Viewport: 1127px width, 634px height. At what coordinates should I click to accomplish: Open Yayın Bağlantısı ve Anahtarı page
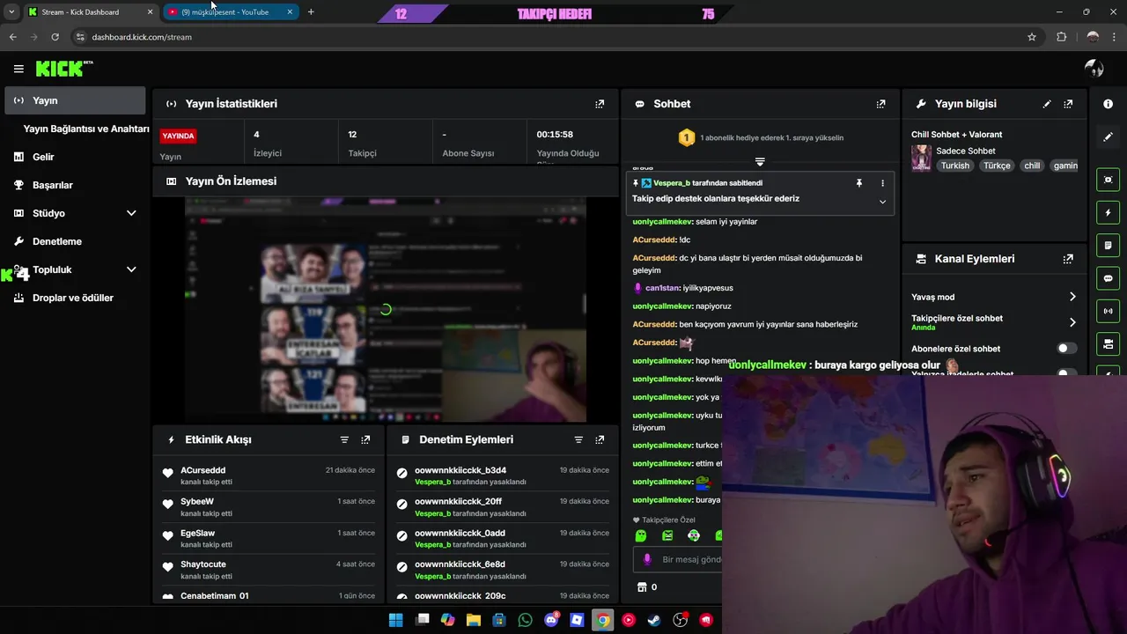coord(86,129)
